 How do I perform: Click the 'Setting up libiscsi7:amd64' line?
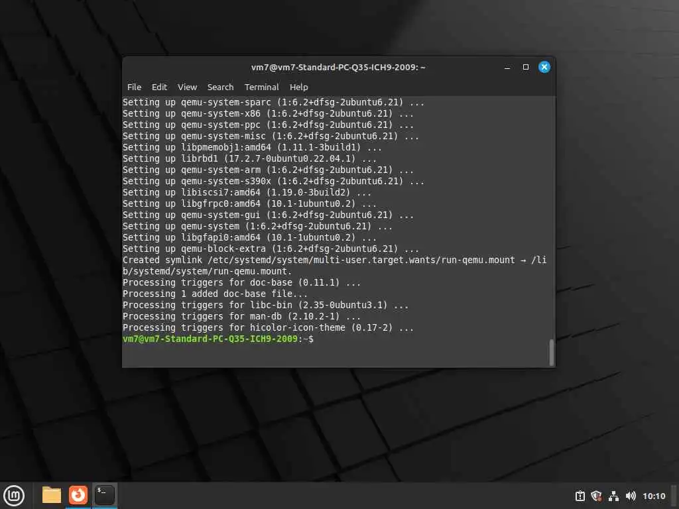(x=247, y=193)
